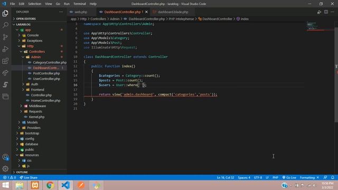
Task: Open the Selection menu
Action: [34, 4]
